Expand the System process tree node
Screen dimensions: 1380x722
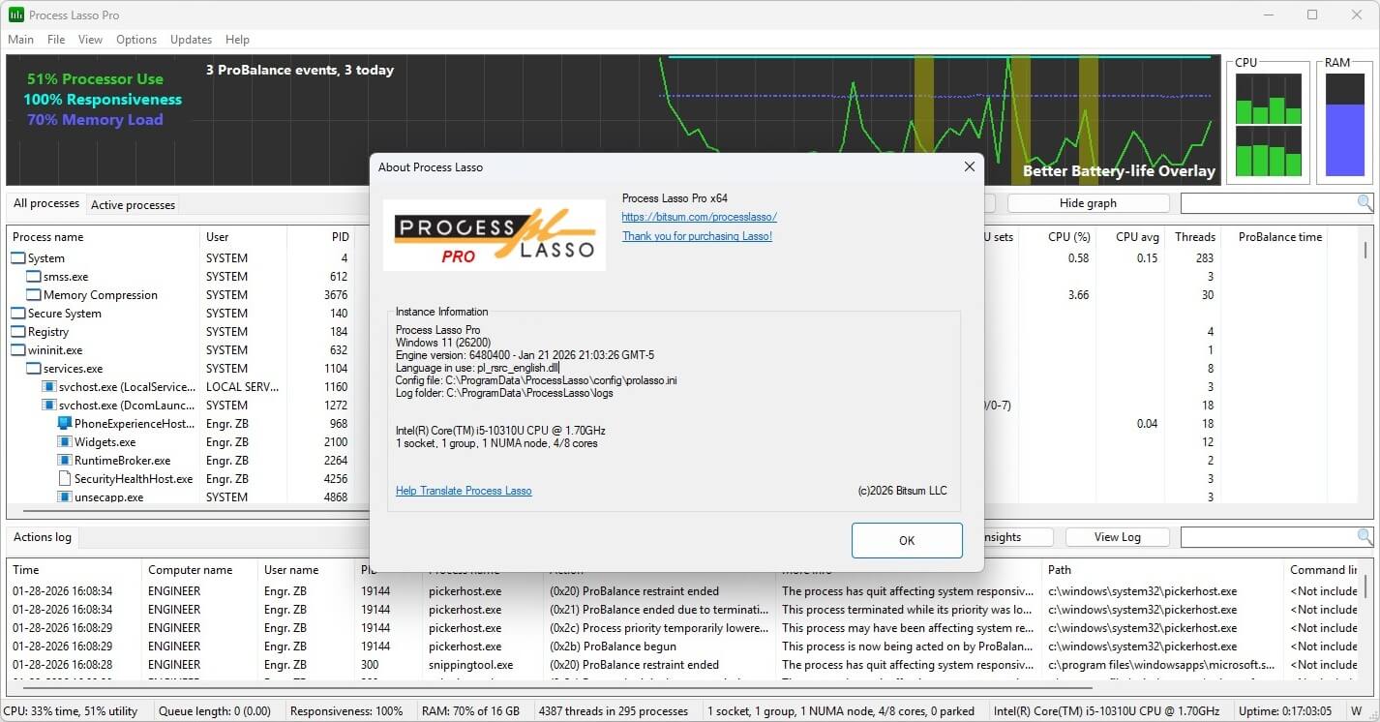[x=16, y=257]
